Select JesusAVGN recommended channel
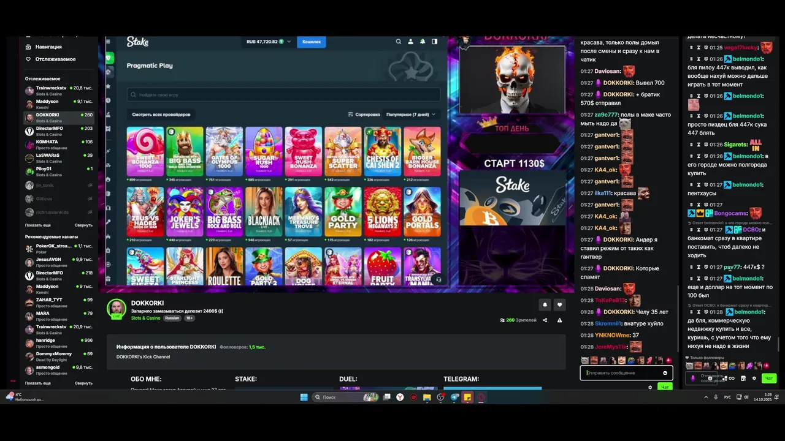 (x=59, y=262)
